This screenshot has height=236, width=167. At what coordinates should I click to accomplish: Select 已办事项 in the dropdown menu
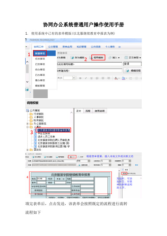coord(40,75)
